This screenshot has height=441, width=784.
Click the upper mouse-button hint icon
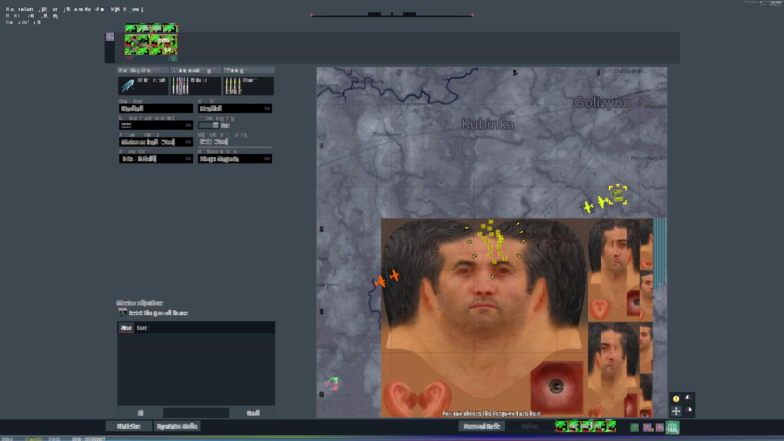coord(688,398)
